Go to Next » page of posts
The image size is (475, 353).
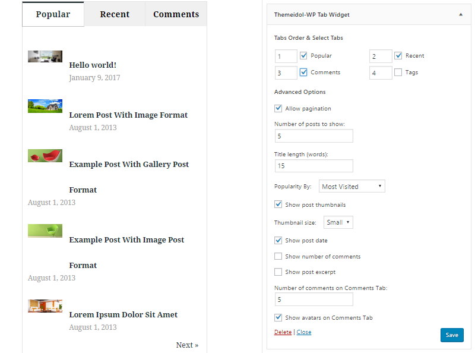[187, 345]
